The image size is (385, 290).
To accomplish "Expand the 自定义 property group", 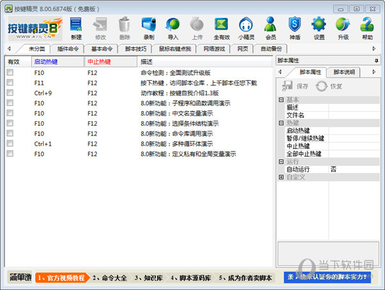I will pyautogui.click(x=282, y=177).
